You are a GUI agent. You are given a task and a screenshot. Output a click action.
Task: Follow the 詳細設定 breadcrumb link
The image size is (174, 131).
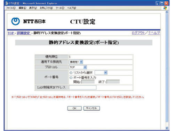tap(23, 33)
